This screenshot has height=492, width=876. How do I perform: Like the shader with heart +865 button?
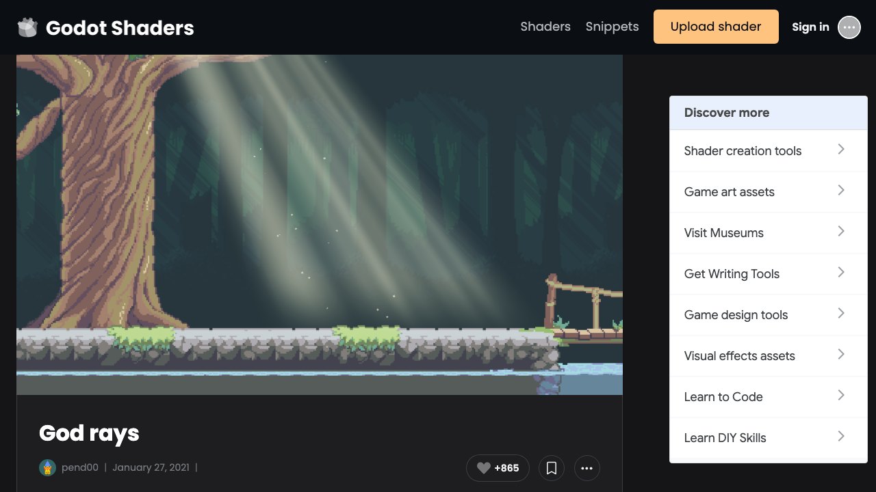(x=498, y=468)
